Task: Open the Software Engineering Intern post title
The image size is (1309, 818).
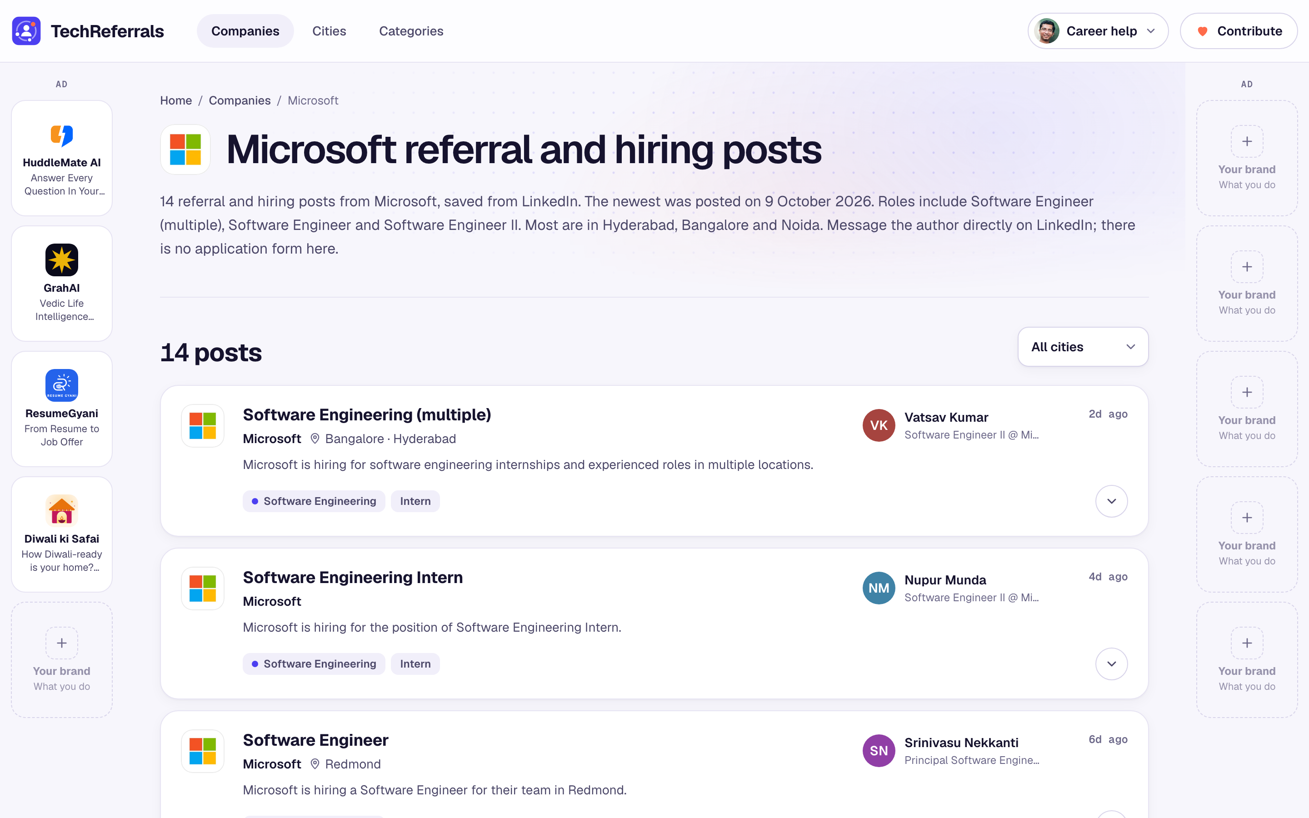Action: click(353, 577)
